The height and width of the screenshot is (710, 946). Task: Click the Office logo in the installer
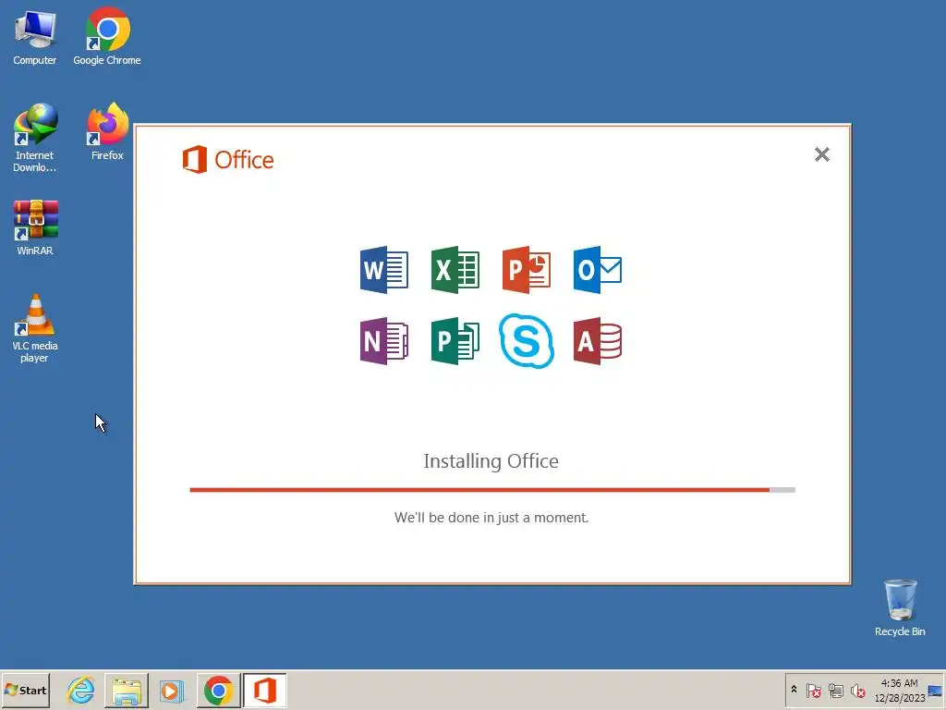228,159
